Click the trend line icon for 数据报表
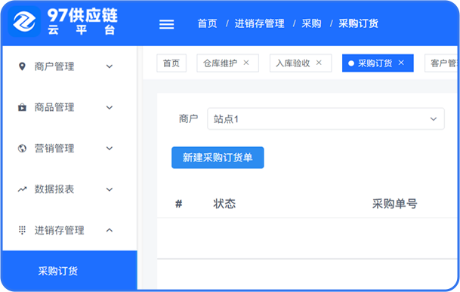Image resolution: width=460 pixels, height=292 pixels. [22, 189]
